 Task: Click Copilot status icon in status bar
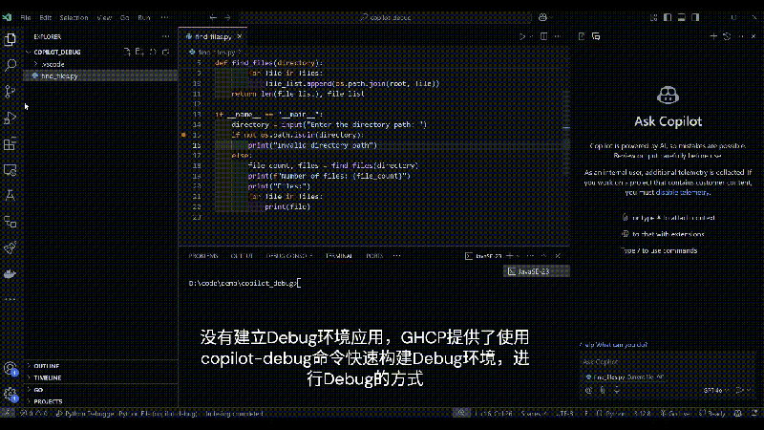(737, 414)
